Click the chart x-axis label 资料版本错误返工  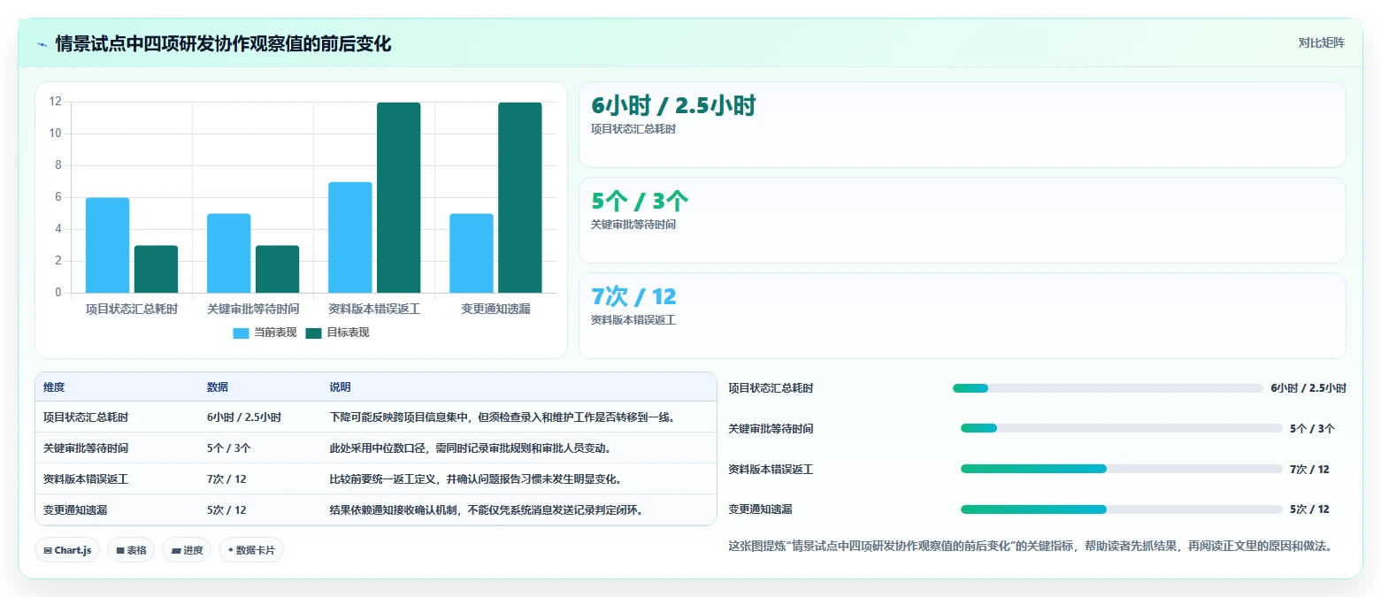[x=374, y=309]
